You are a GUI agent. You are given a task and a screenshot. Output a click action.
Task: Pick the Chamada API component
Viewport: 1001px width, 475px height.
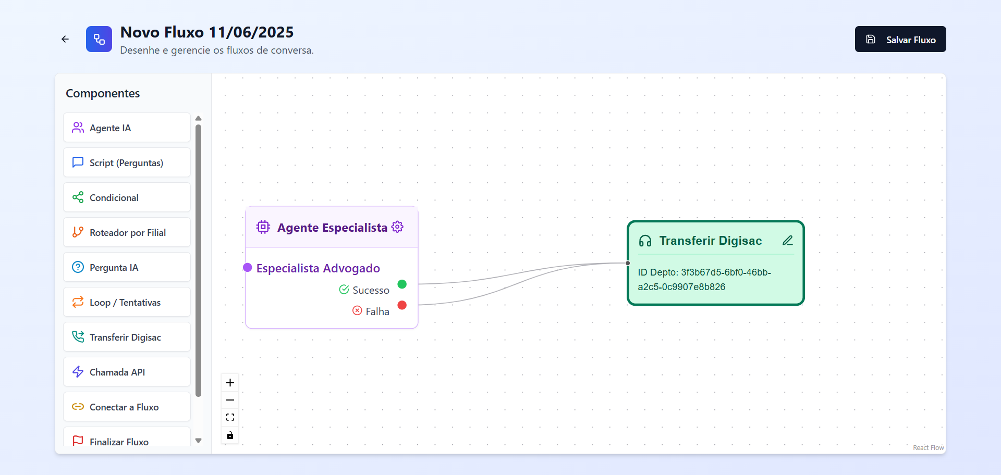click(127, 372)
